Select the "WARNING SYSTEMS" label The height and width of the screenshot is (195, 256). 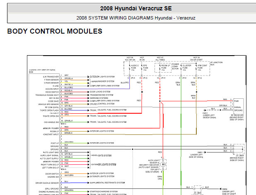coord(99,98)
